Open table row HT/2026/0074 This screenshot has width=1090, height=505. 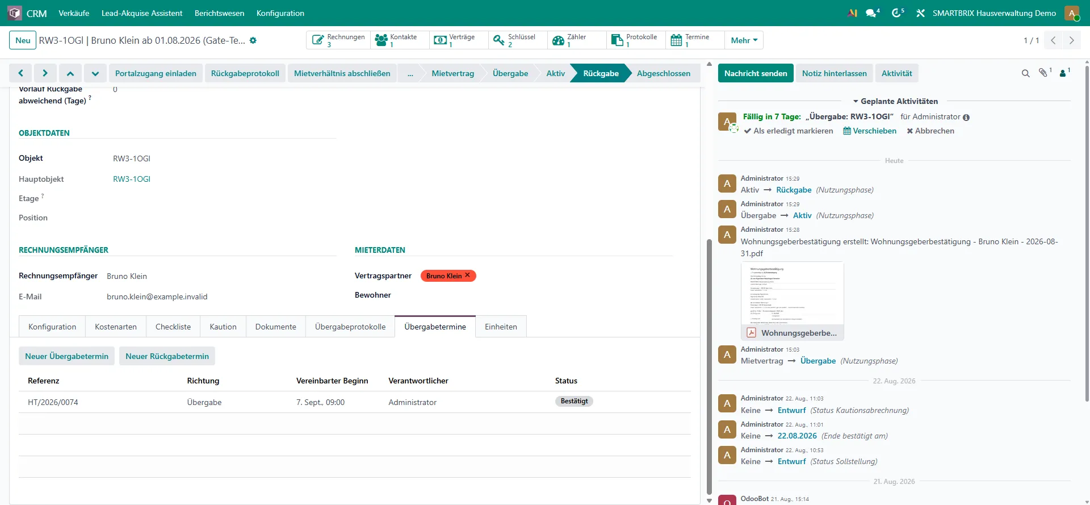[x=355, y=402]
